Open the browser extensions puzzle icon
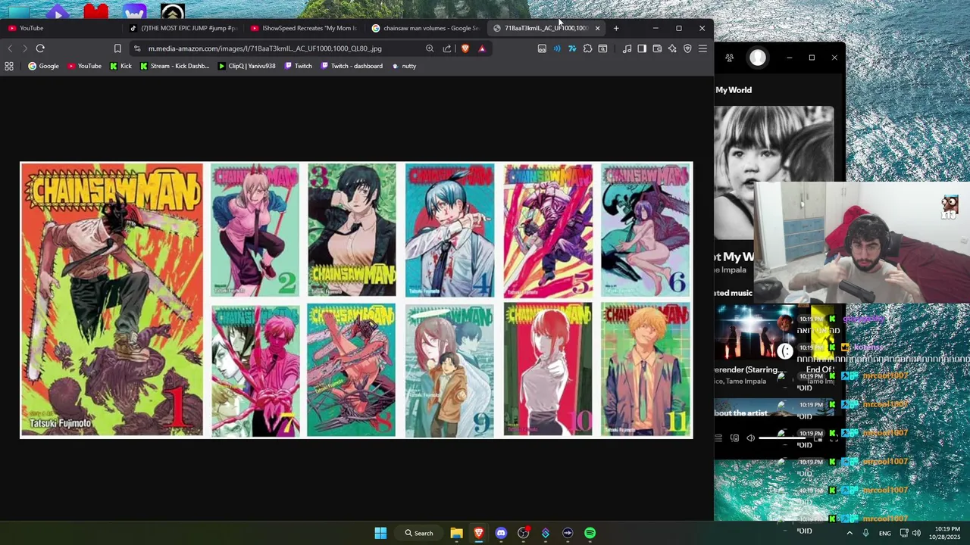Image resolution: width=970 pixels, height=545 pixels. click(587, 48)
